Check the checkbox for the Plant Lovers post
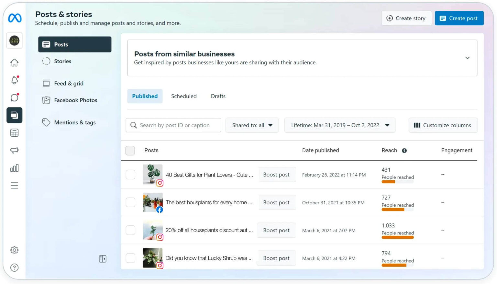The height and width of the screenshot is (284, 497). pyautogui.click(x=130, y=174)
